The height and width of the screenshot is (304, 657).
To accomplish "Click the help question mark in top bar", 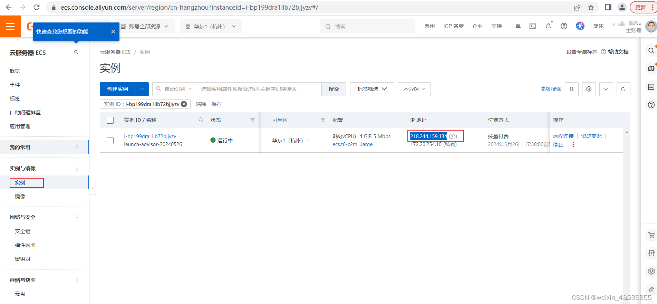I will pyautogui.click(x=564, y=26).
